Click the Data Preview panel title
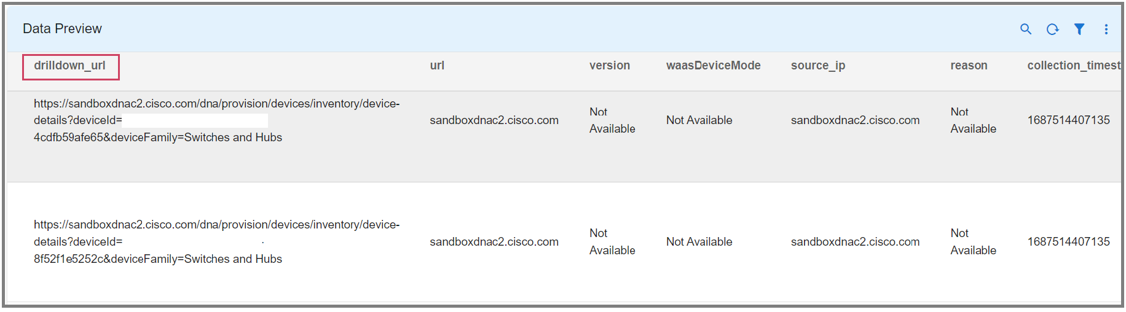The height and width of the screenshot is (312, 1126). click(62, 29)
